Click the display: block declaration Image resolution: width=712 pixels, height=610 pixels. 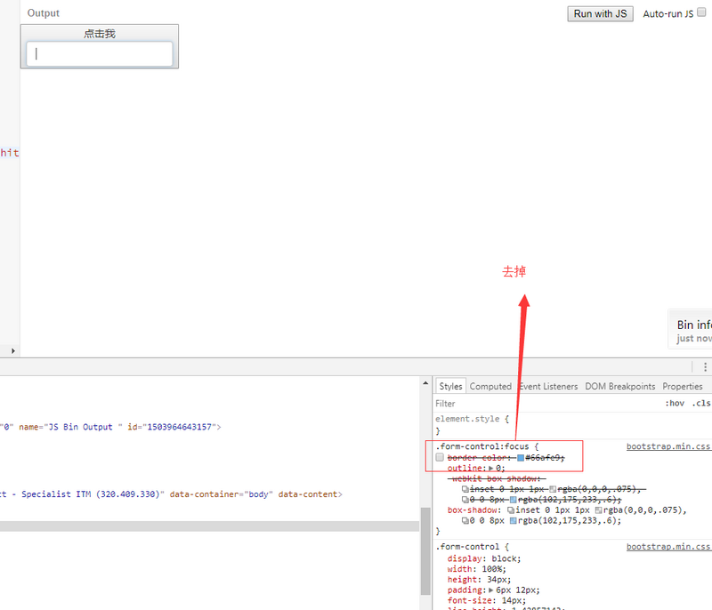coord(484,558)
